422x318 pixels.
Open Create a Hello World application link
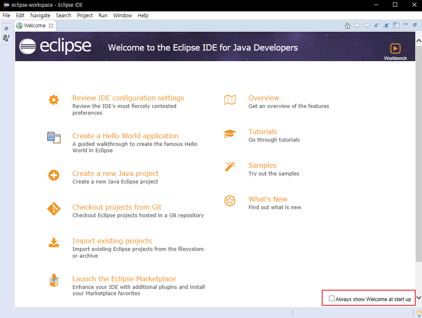coord(126,136)
